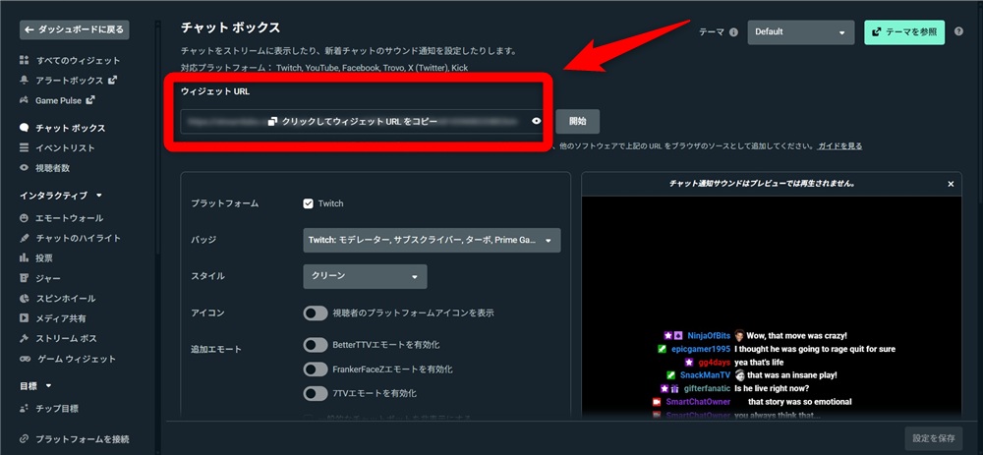Open the ガイドを見る link
Screen dimensions: 983x455
pyautogui.click(x=839, y=146)
